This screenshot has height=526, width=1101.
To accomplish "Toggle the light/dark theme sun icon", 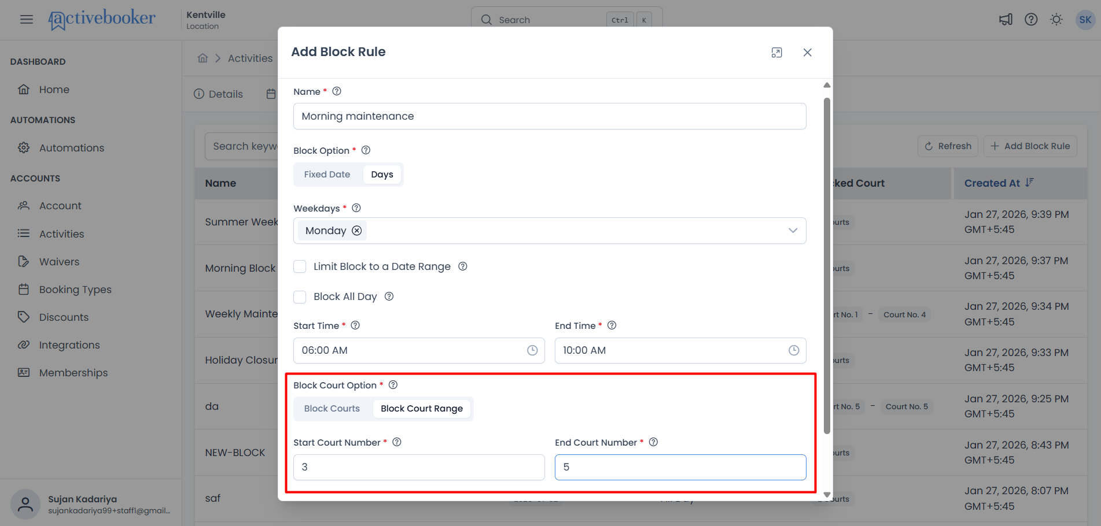I will click(x=1056, y=20).
